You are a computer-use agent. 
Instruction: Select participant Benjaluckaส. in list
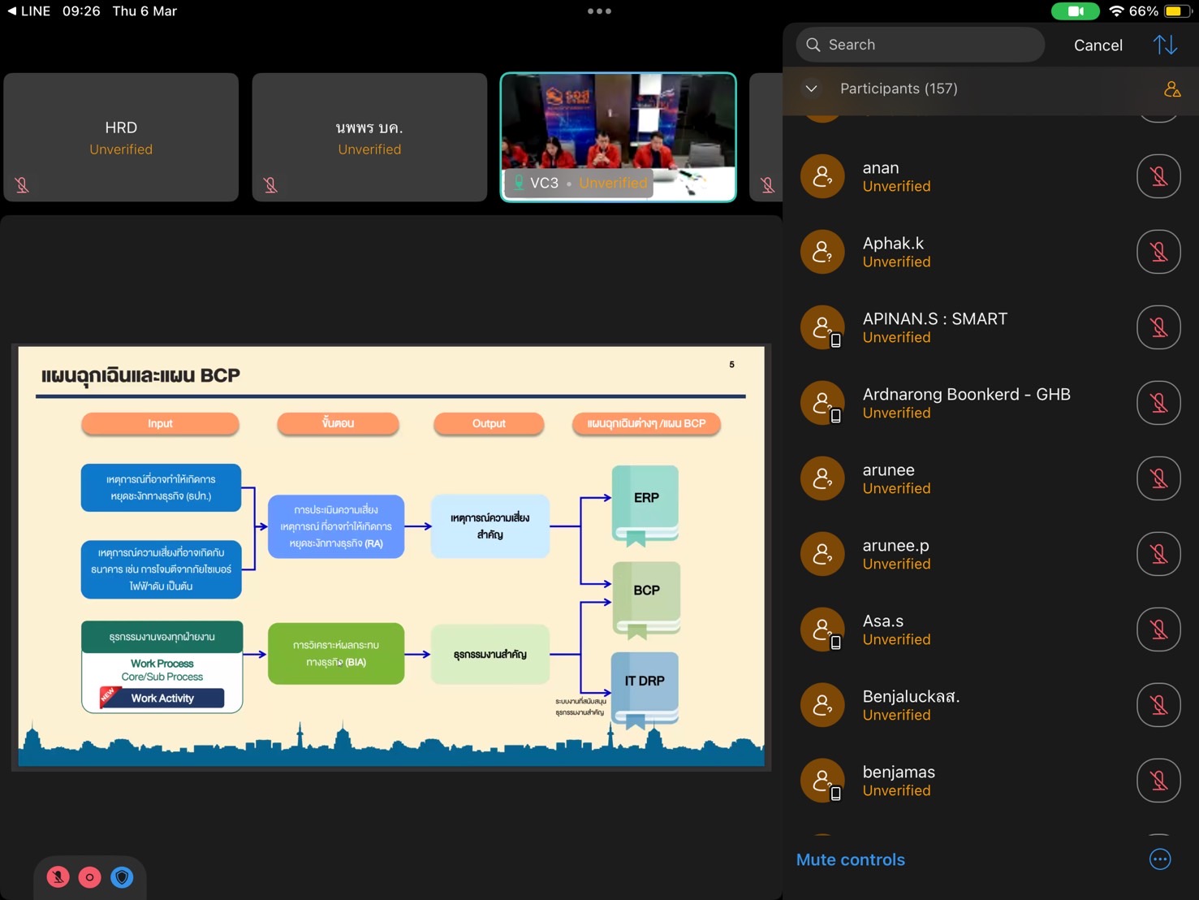911,705
